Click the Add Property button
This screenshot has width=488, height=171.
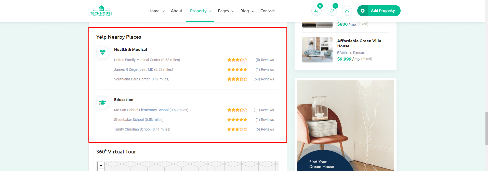coord(379,11)
